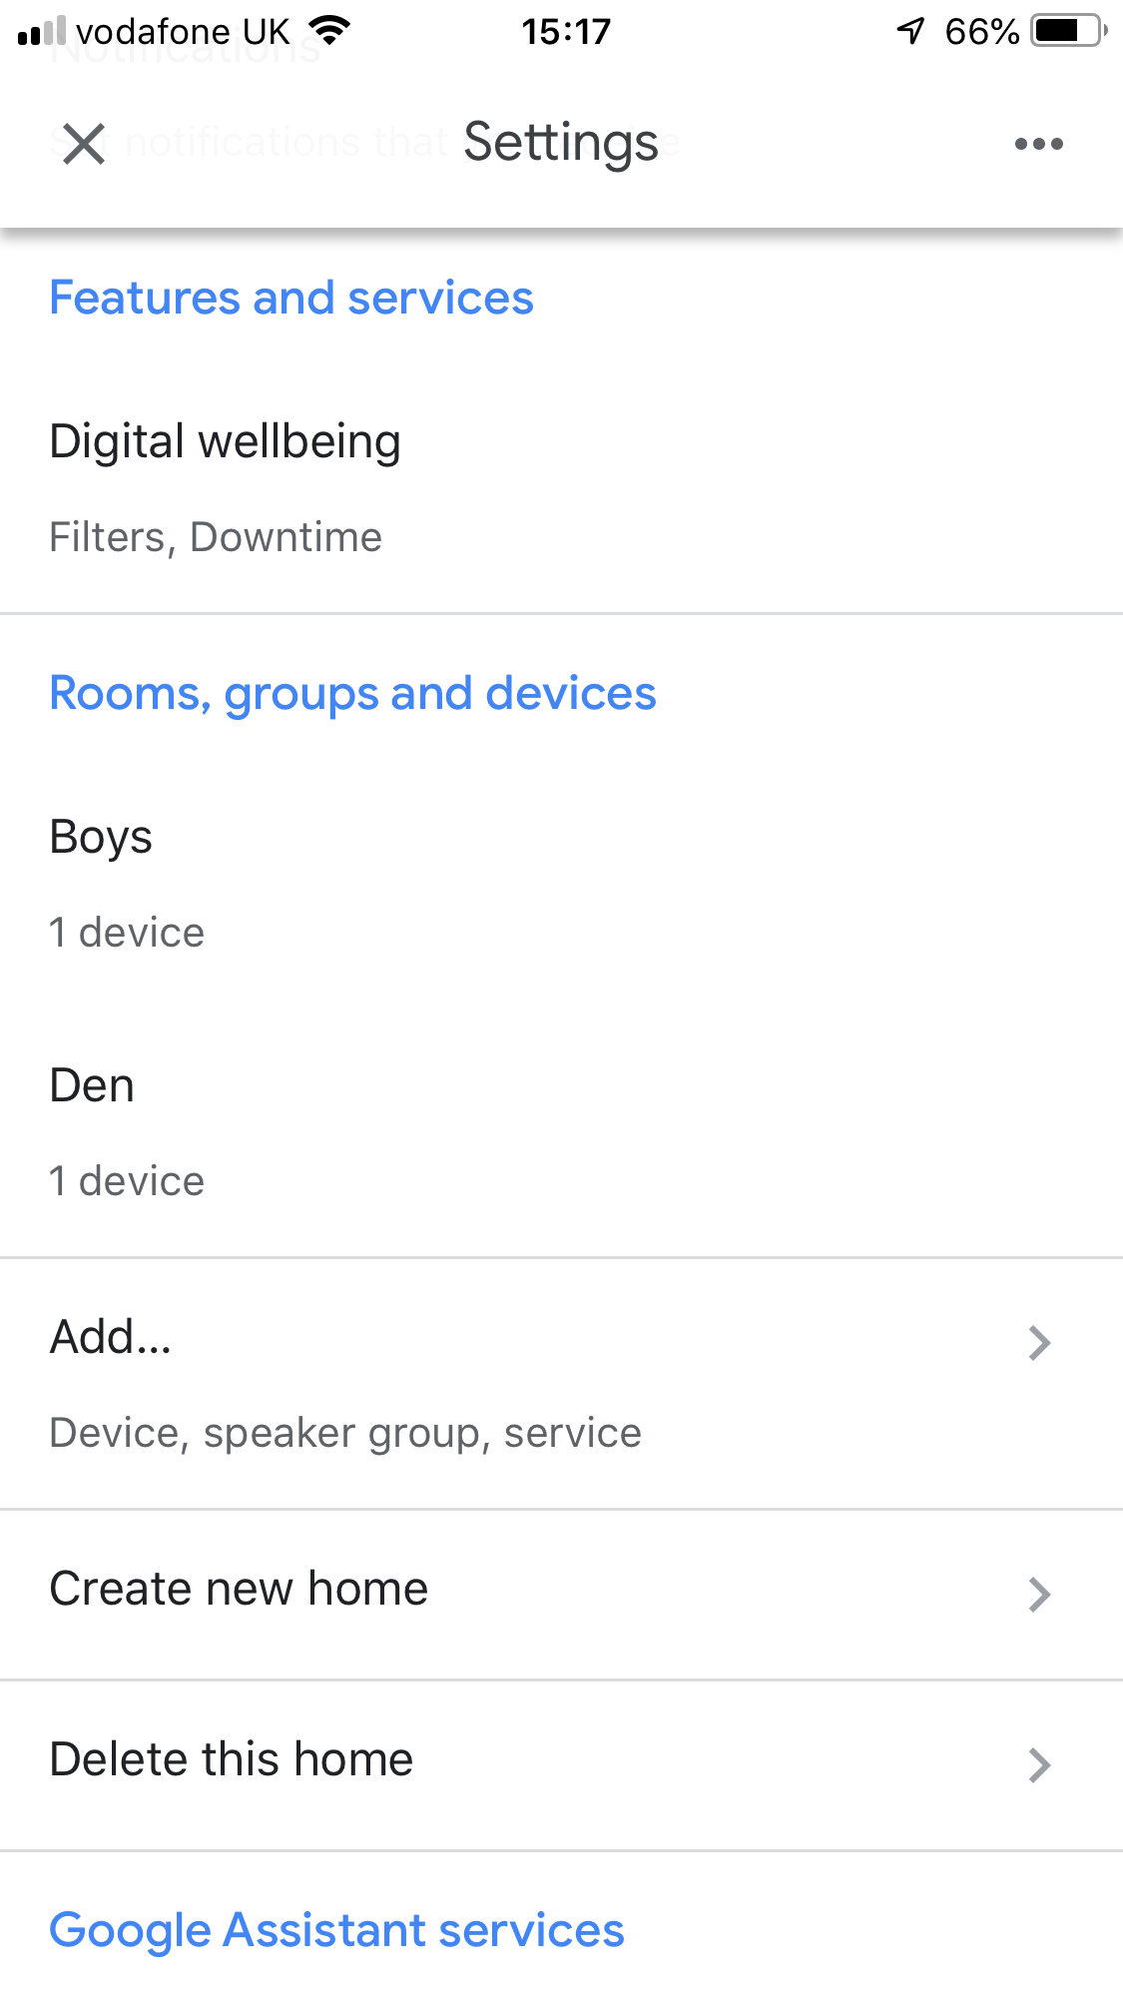
Task: Tap the Settings title text
Action: click(x=561, y=143)
